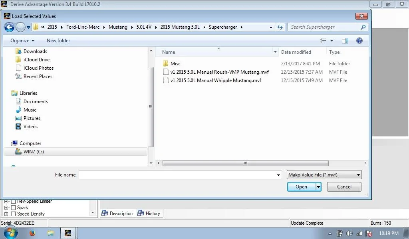Go to the Mustang breadcrumb segment
This screenshot has height=239, width=409.
118,27
